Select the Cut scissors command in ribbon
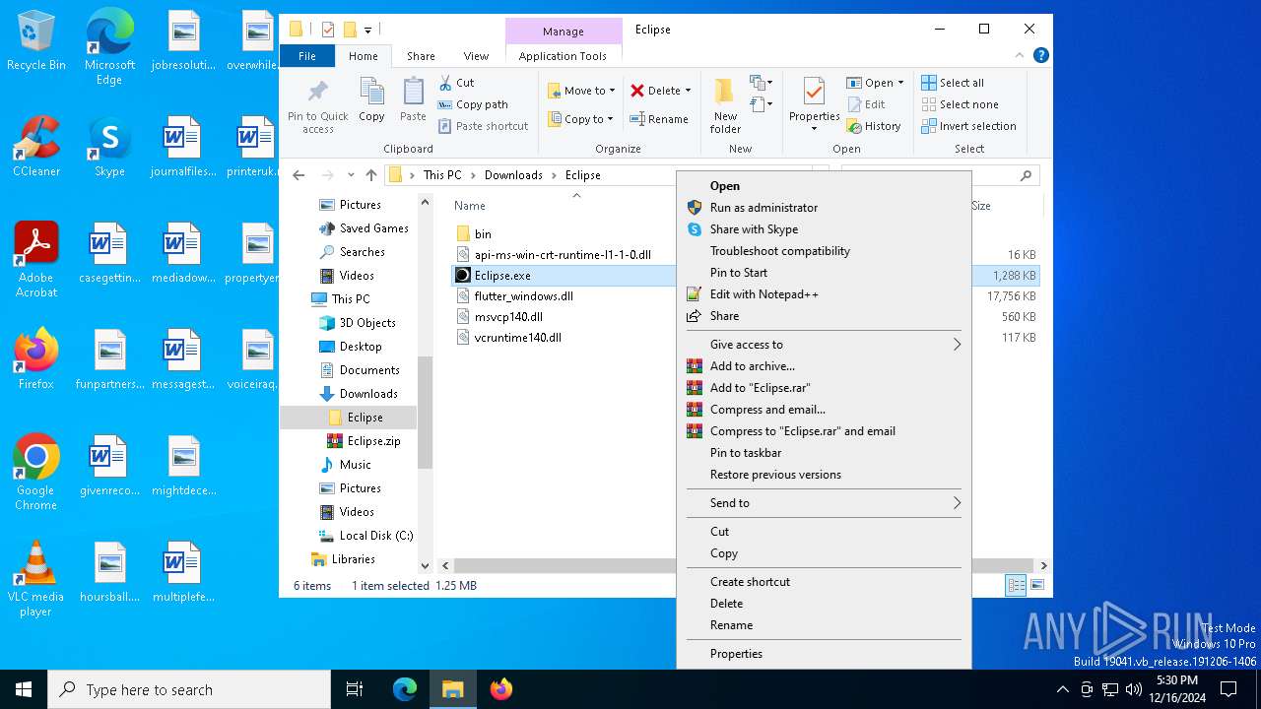The width and height of the screenshot is (1261, 709). click(456, 83)
